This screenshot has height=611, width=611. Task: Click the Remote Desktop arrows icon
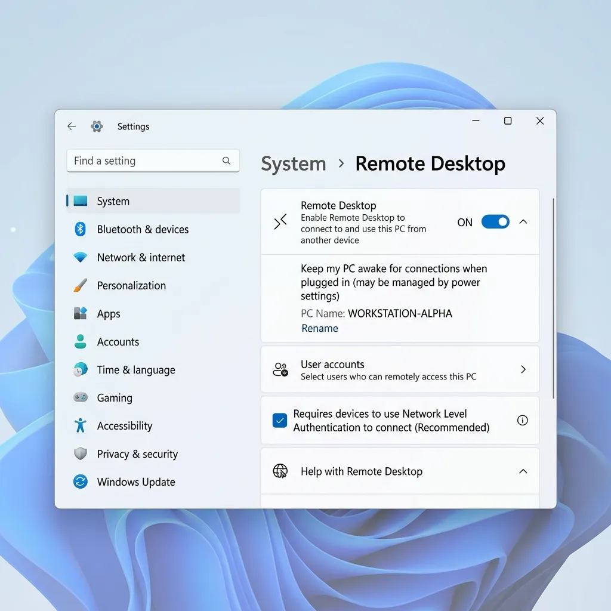280,221
